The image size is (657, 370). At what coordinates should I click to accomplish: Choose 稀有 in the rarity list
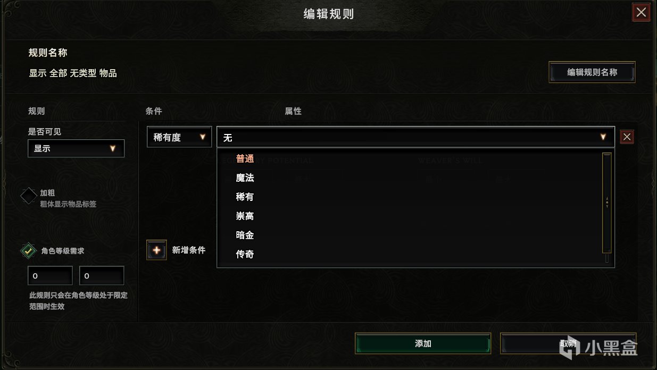point(245,197)
